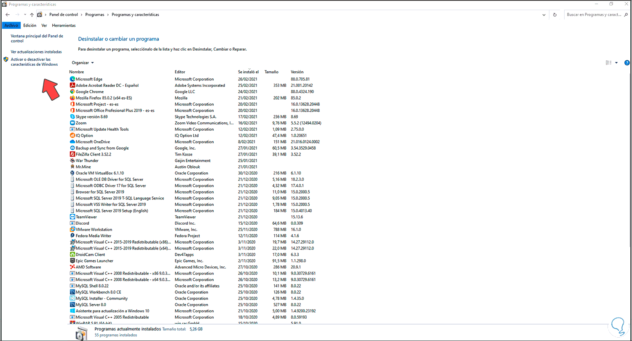Show recent locations chevron beside navigation arrows
This screenshot has width=632, height=341.
coord(25,15)
